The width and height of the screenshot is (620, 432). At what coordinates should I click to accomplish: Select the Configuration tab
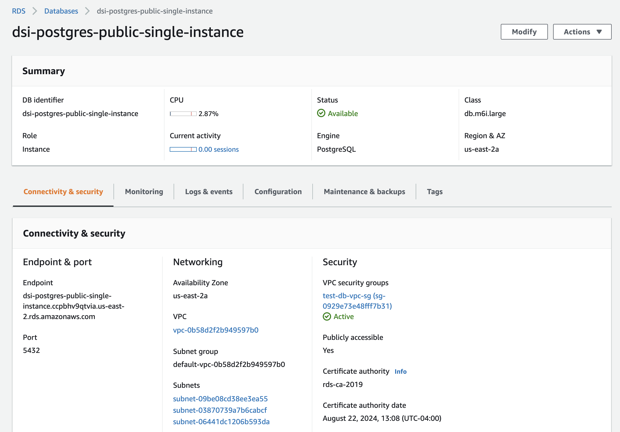pyautogui.click(x=278, y=192)
